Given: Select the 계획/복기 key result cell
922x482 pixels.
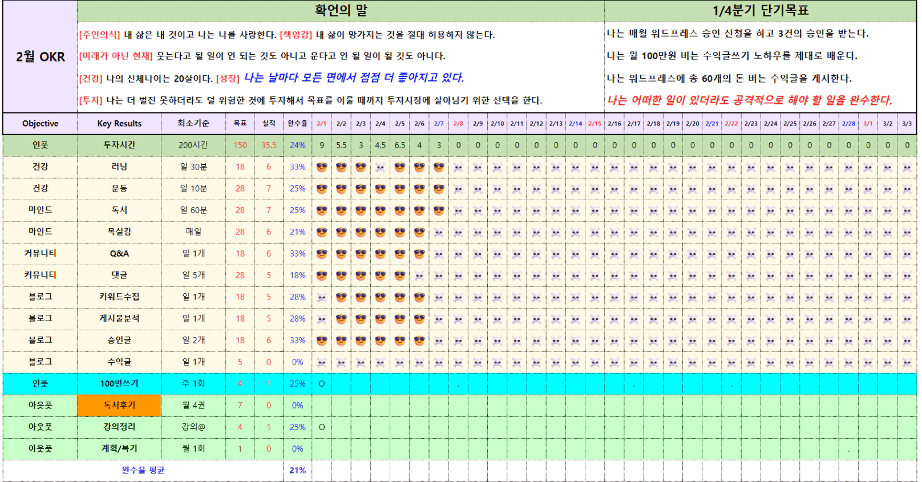Looking at the screenshot, I should (x=119, y=449).
